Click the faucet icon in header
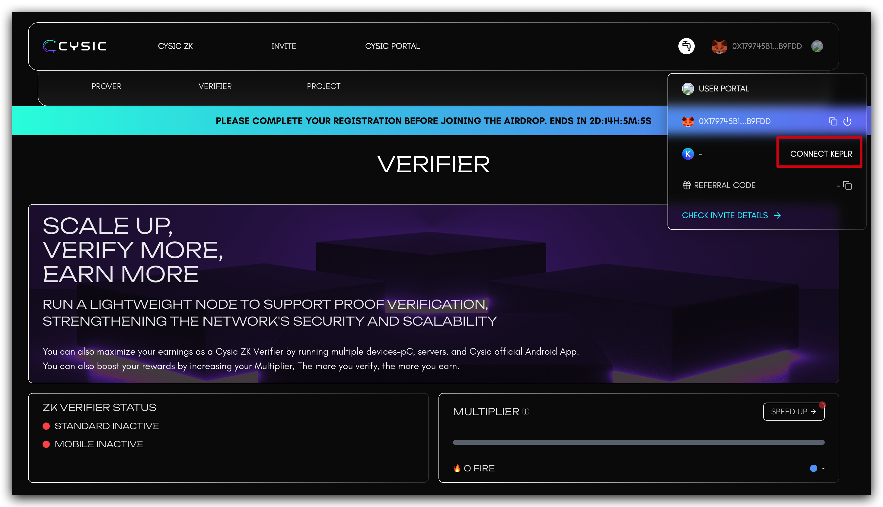Viewport: 883px width, 507px height. pyautogui.click(x=686, y=46)
